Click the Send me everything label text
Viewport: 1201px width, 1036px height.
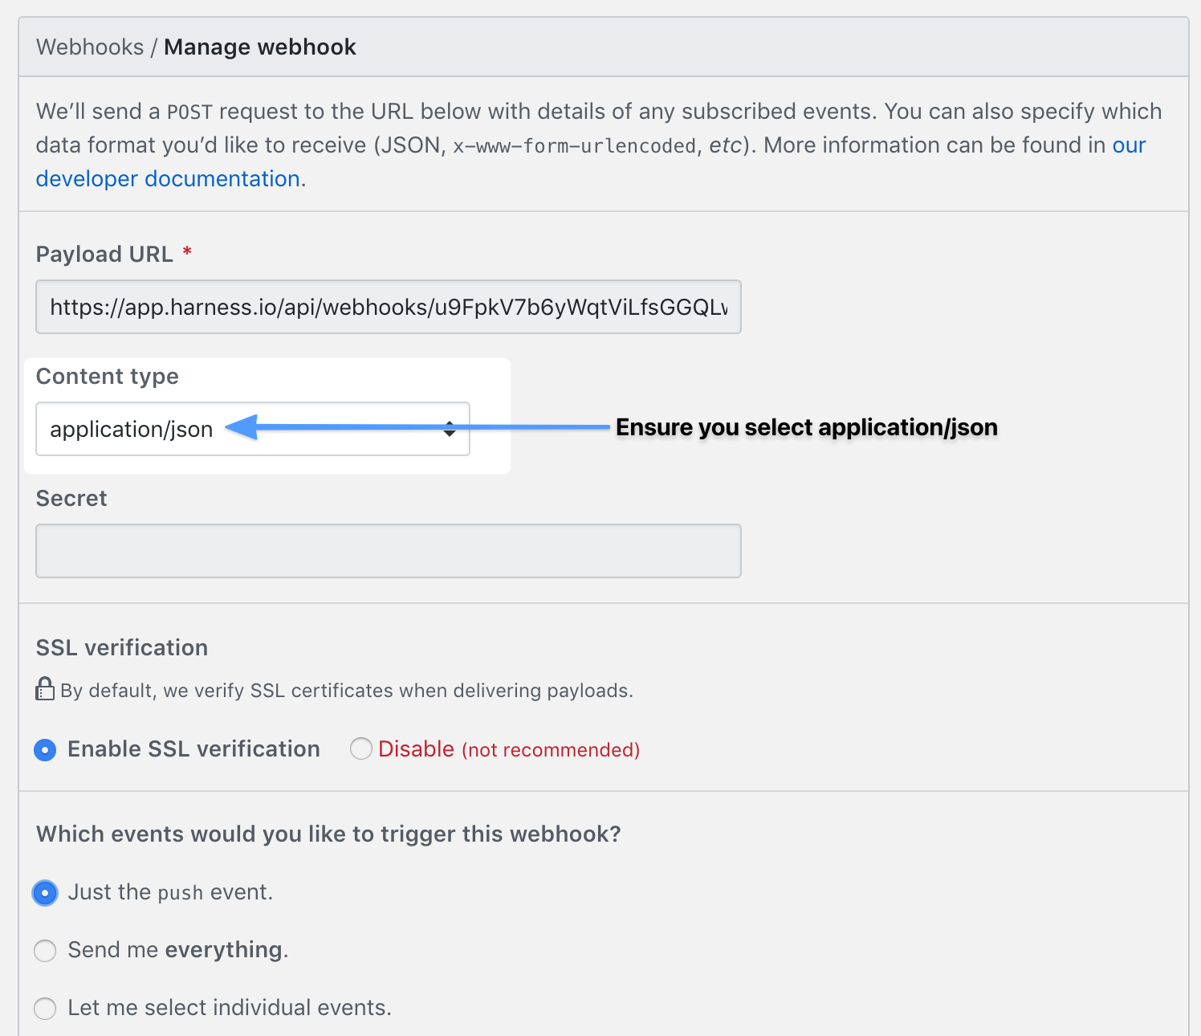[178, 950]
